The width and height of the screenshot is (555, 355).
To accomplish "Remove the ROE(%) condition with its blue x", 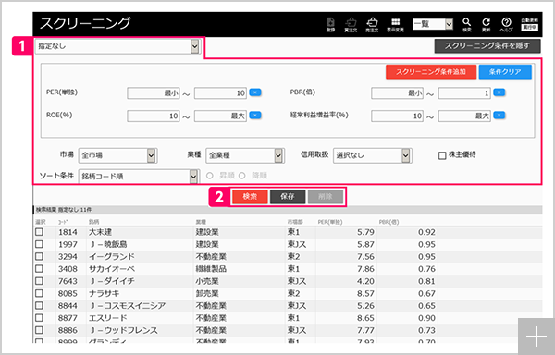I will click(x=255, y=116).
